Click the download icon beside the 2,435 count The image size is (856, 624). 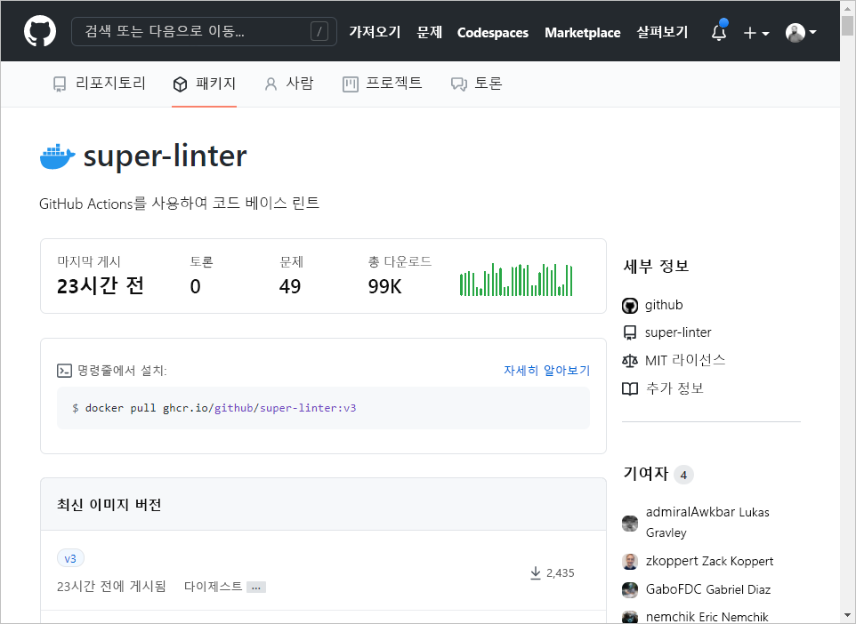(x=536, y=572)
